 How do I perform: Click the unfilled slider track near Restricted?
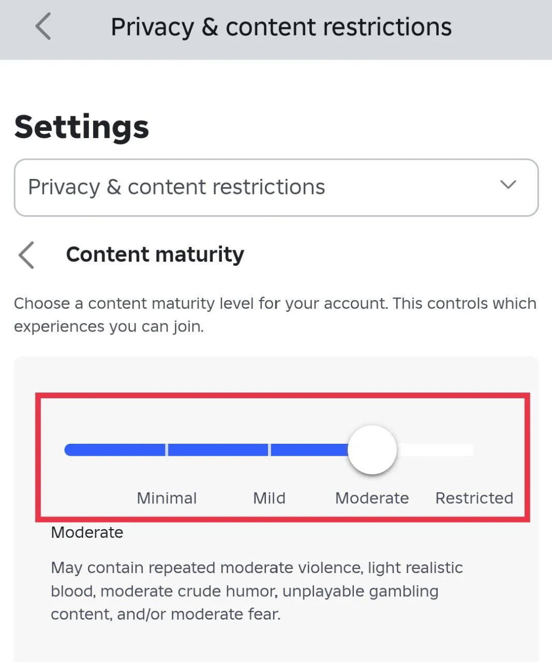point(437,450)
